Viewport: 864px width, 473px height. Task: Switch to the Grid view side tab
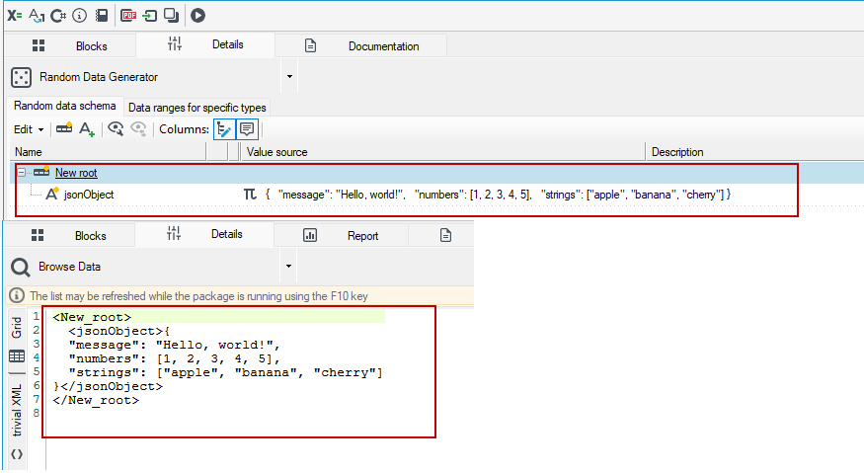17,327
